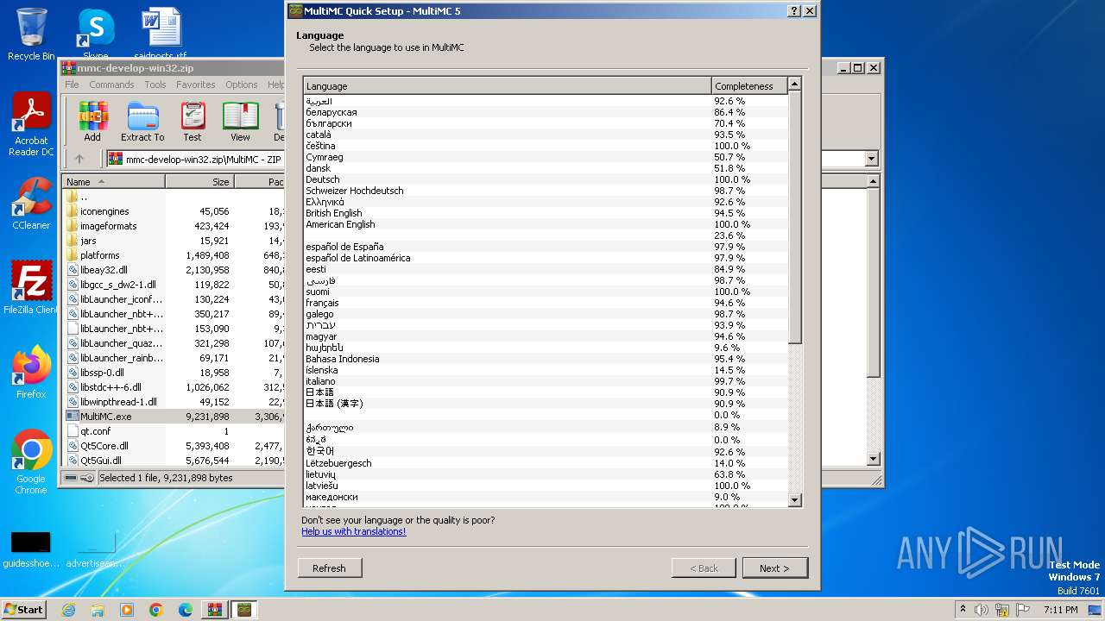1105x621 pixels.
Task: Select Deutsch language row
Action: coord(546,179)
